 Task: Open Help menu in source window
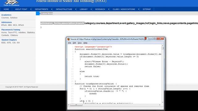point(85,43)
